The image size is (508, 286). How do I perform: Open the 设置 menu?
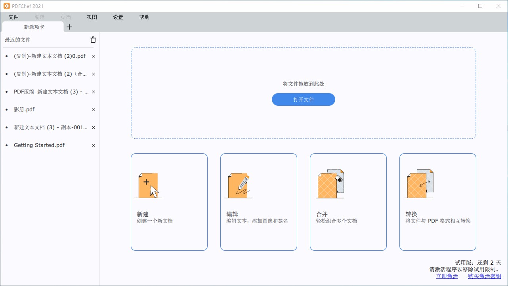coord(118,17)
